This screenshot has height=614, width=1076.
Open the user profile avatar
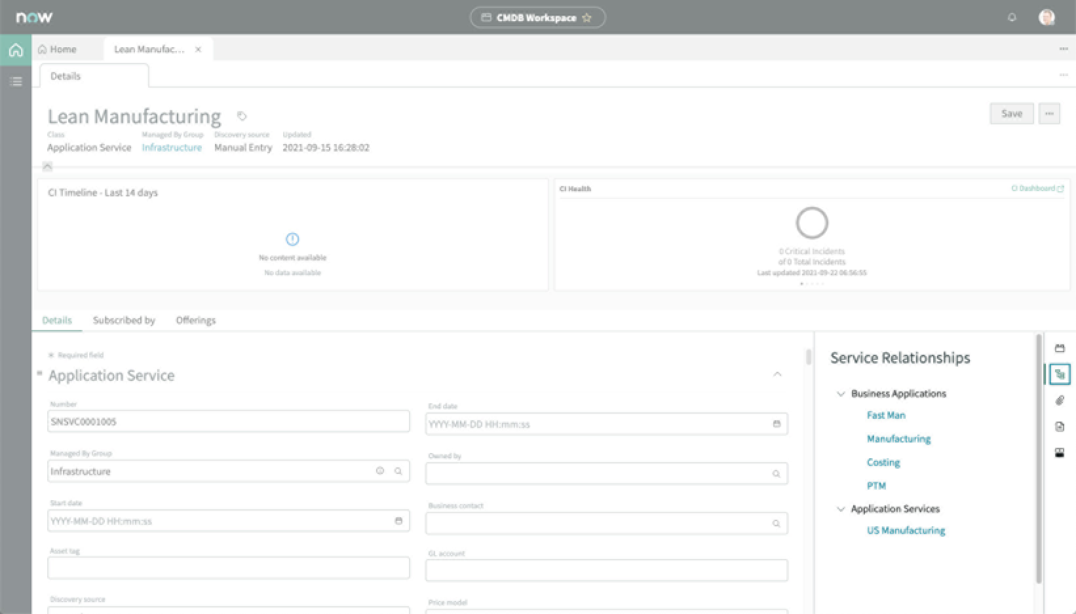(1047, 17)
